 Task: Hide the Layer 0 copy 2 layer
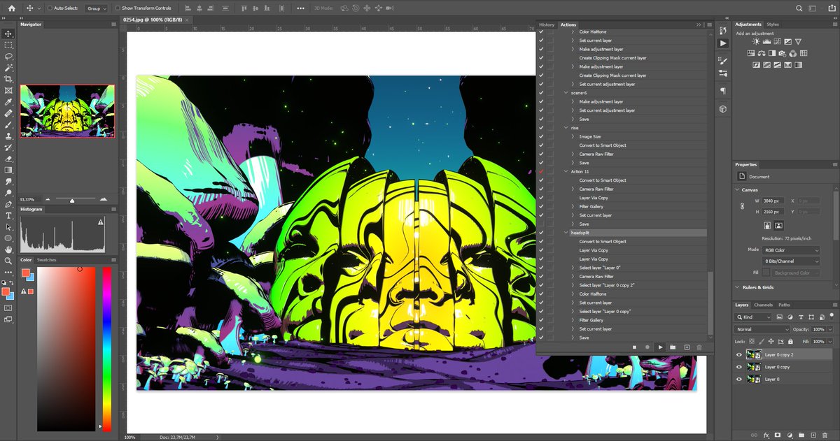[x=738, y=355]
